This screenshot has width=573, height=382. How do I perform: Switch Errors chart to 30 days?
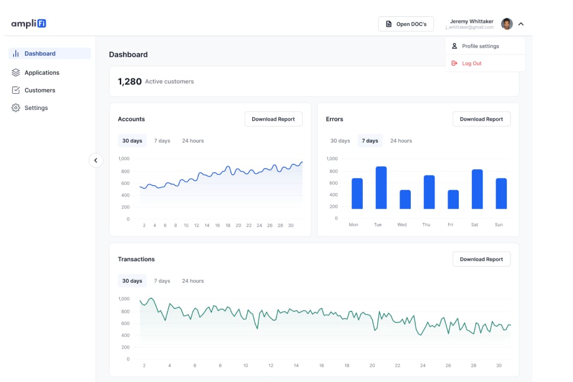click(340, 141)
